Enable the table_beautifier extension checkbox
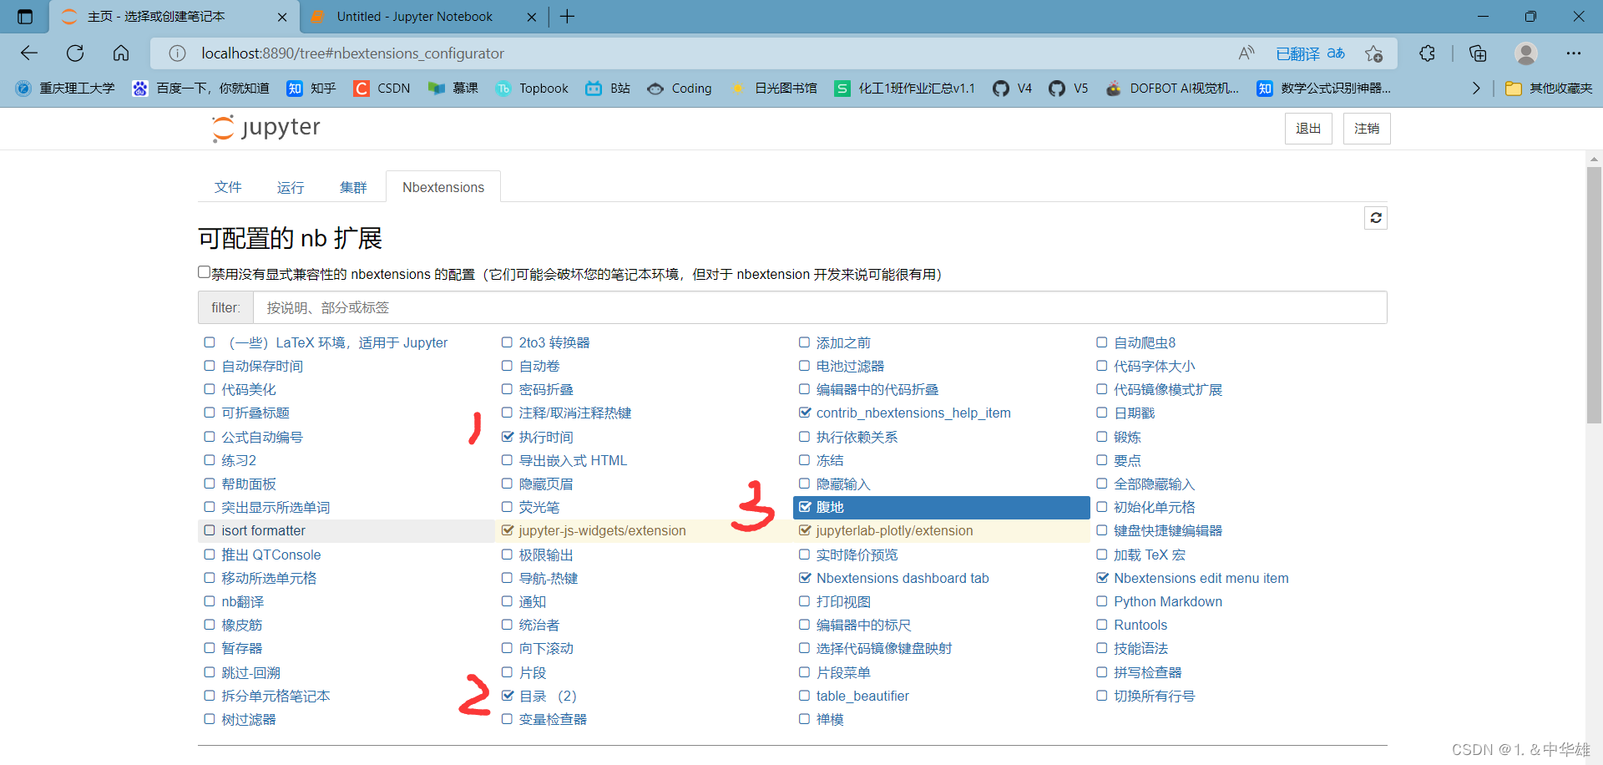 click(805, 696)
